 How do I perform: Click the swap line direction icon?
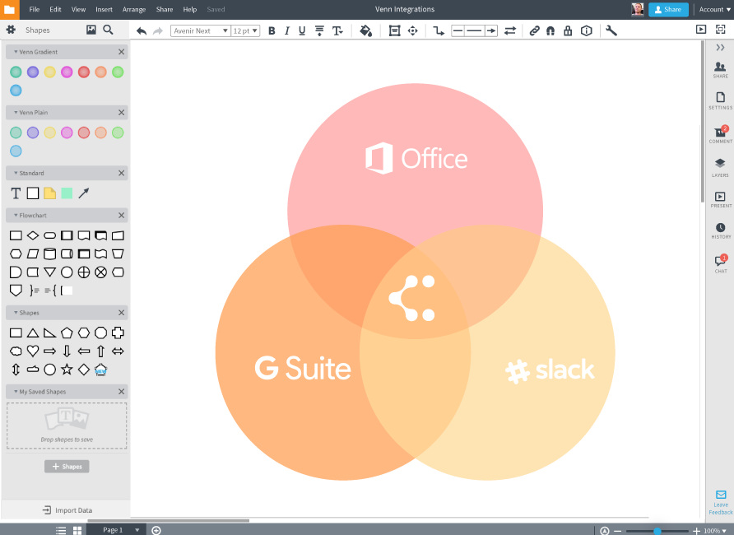coord(510,31)
